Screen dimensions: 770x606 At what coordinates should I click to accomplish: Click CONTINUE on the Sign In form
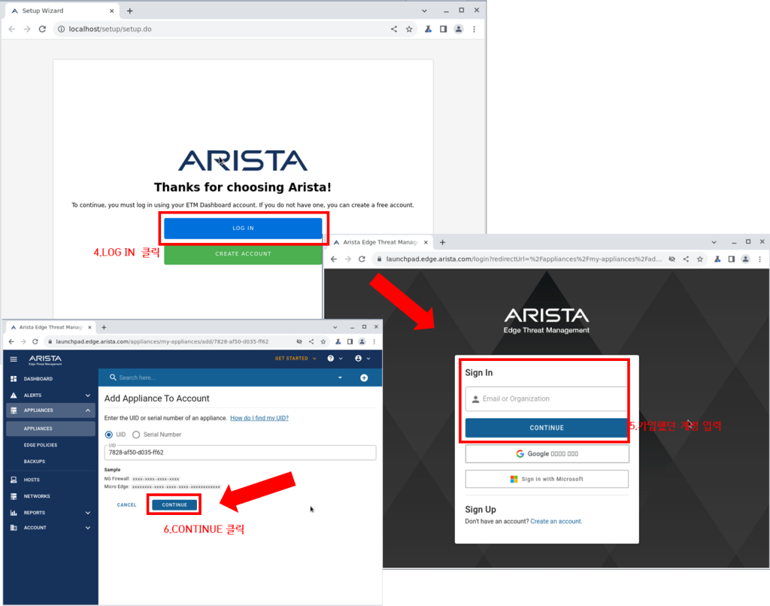(547, 428)
